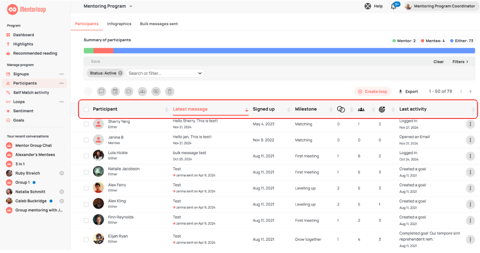Select Finn Reynolds' row checkbox

point(86,220)
